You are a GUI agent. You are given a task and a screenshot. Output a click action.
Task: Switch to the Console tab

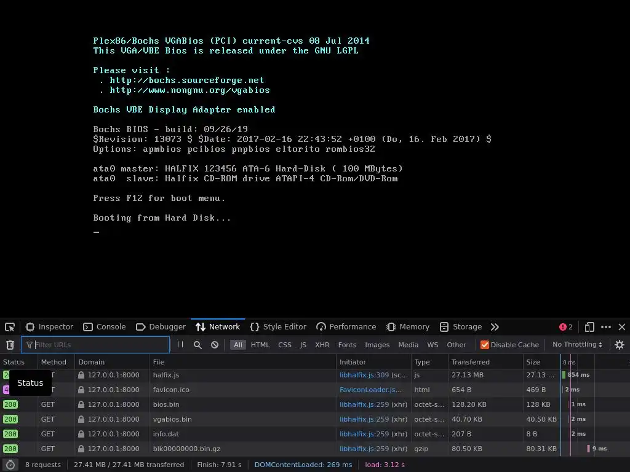(105, 327)
